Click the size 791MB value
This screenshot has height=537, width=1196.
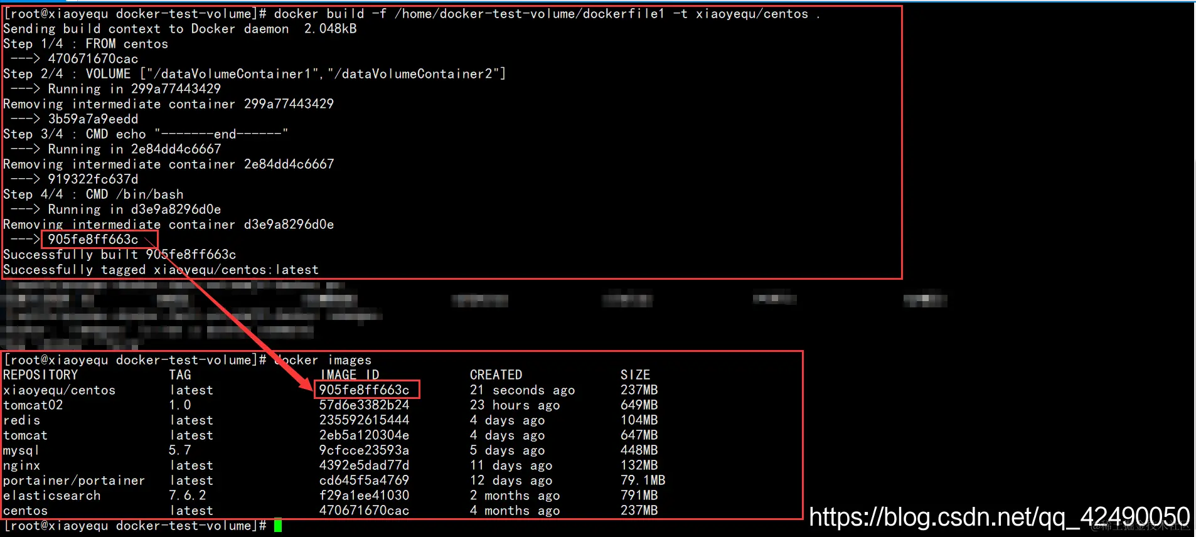point(639,496)
